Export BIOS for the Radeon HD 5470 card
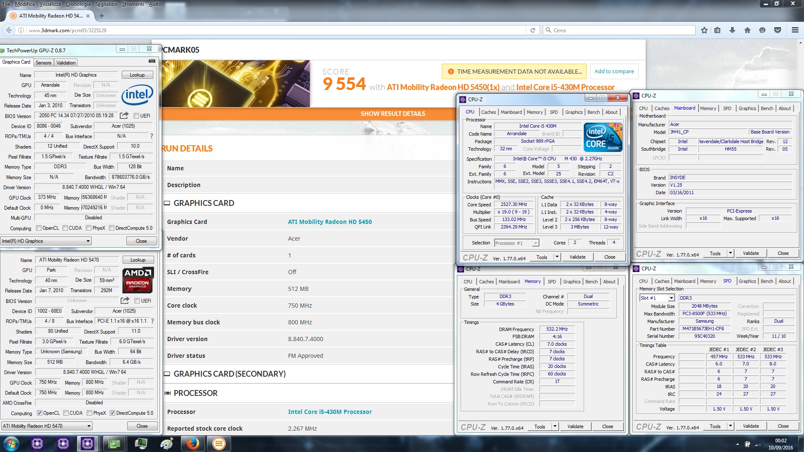The width and height of the screenshot is (804, 452). (x=125, y=300)
